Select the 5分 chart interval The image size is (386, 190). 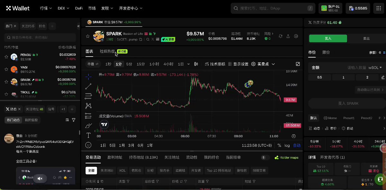[x=129, y=64]
